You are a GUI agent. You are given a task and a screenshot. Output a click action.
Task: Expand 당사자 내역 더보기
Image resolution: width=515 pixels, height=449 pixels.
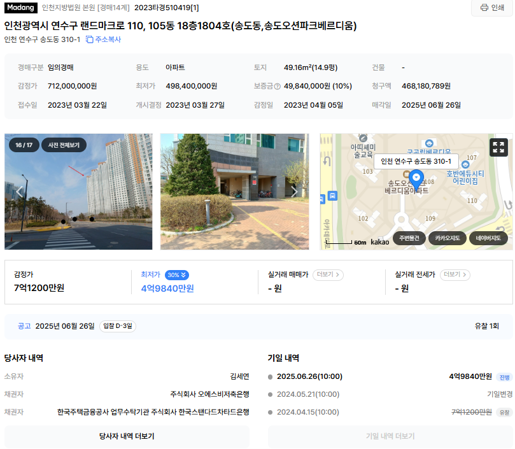coord(127,436)
